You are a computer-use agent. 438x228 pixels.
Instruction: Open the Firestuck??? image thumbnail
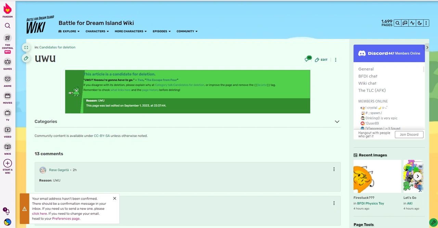click(x=377, y=176)
